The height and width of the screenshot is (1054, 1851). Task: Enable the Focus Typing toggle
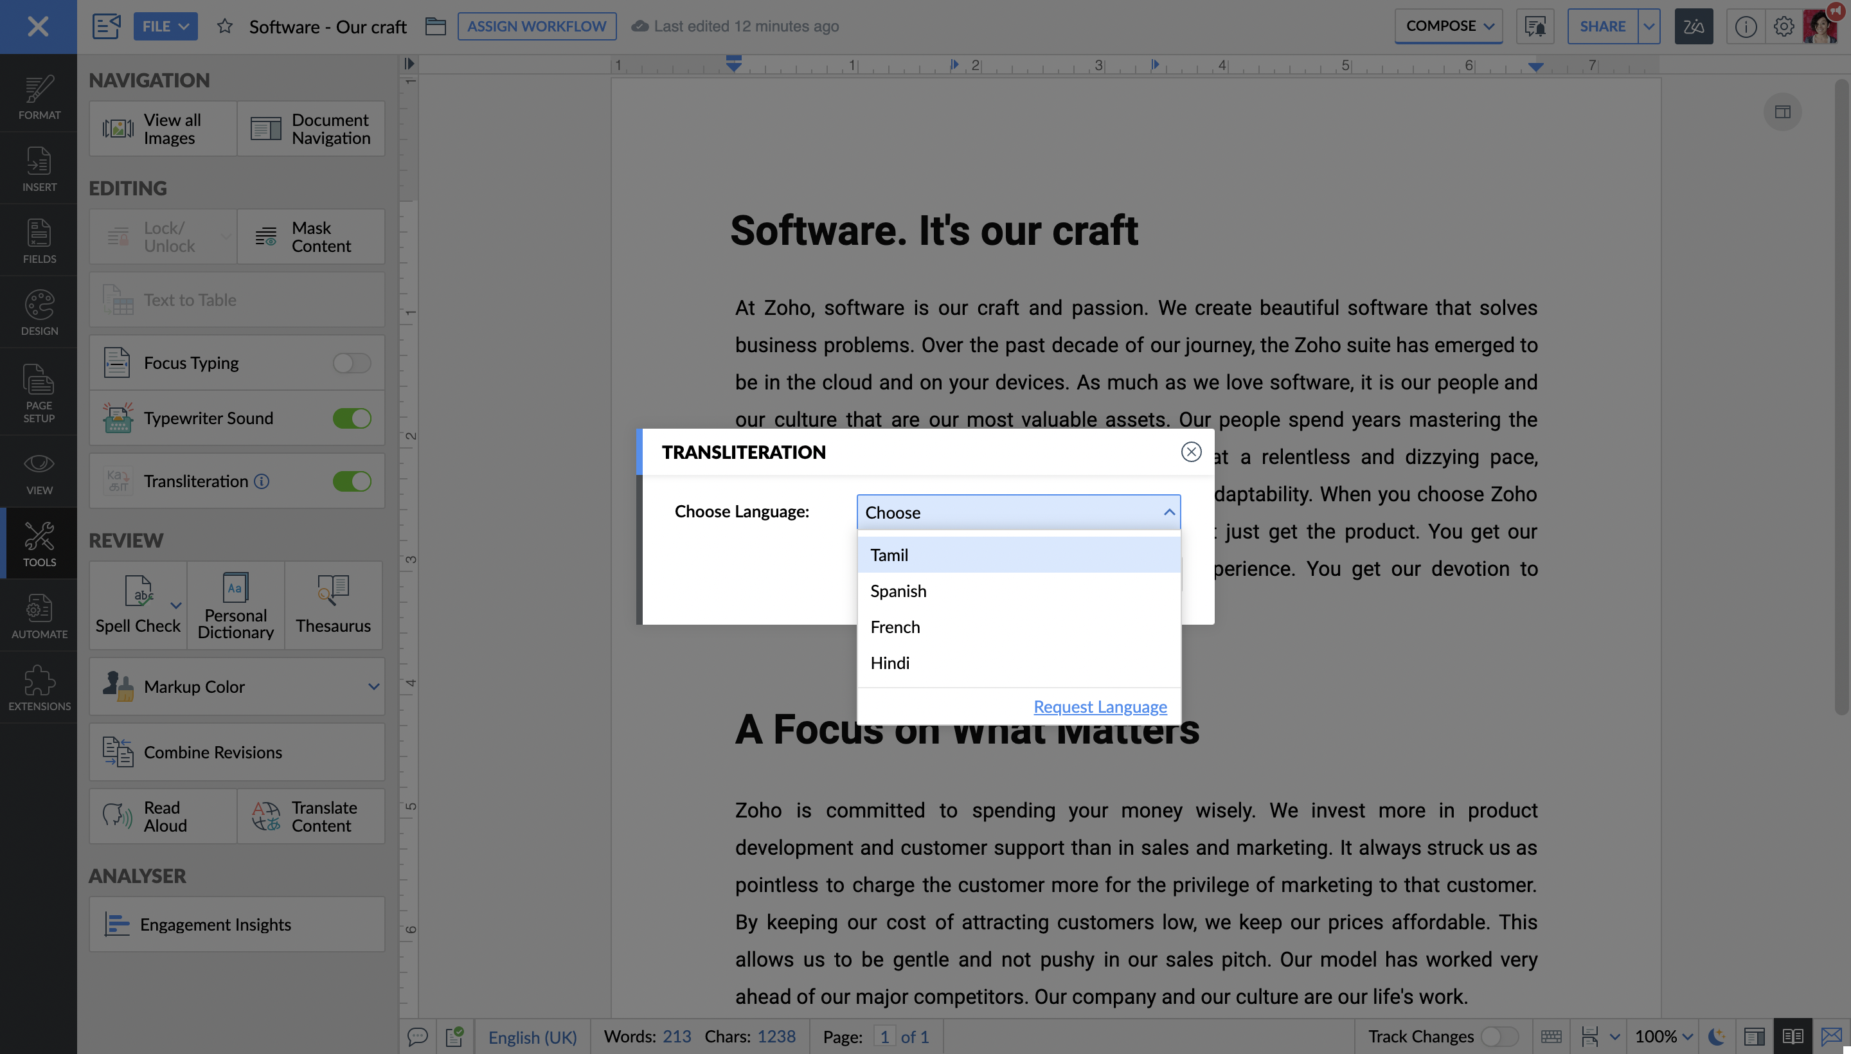tap(352, 362)
